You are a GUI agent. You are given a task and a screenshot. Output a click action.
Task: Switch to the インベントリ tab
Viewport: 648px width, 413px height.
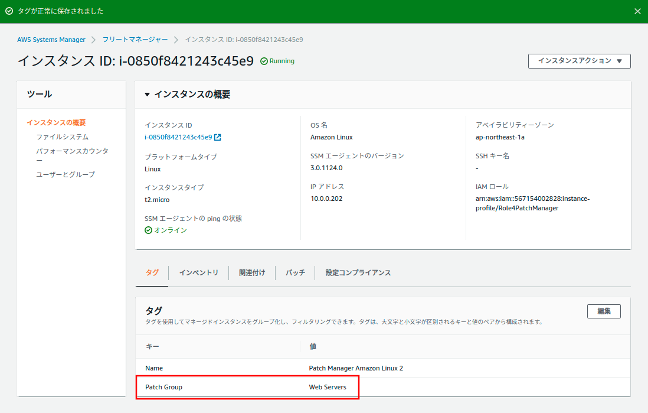click(x=198, y=272)
